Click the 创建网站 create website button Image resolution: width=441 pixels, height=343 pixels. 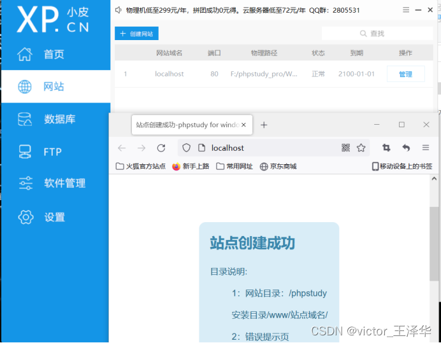point(136,34)
